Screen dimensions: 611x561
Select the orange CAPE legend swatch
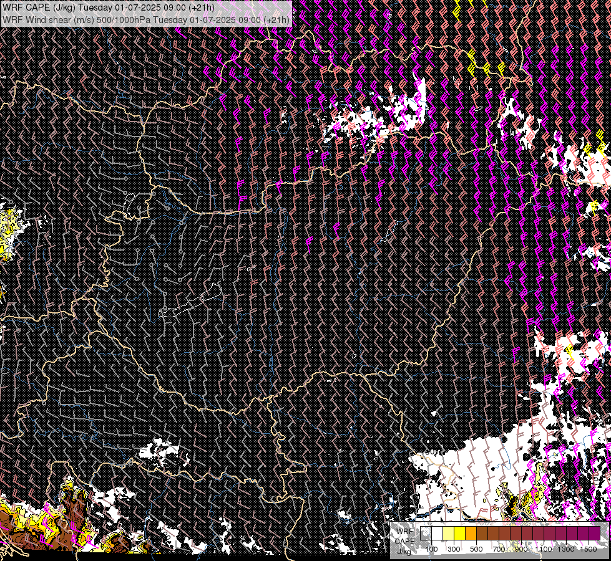(x=471, y=533)
